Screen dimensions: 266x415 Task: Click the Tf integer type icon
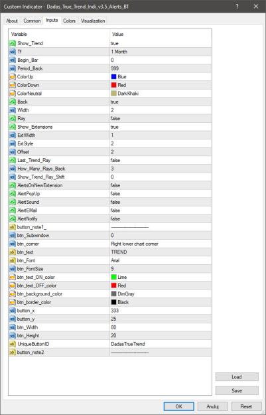(13, 52)
